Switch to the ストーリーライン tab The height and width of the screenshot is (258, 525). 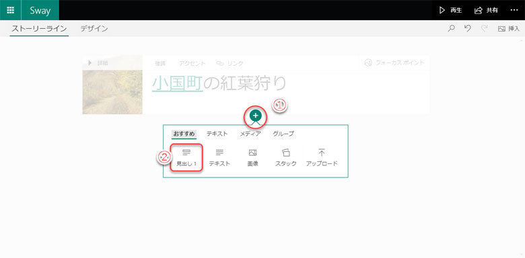pyautogui.click(x=39, y=28)
